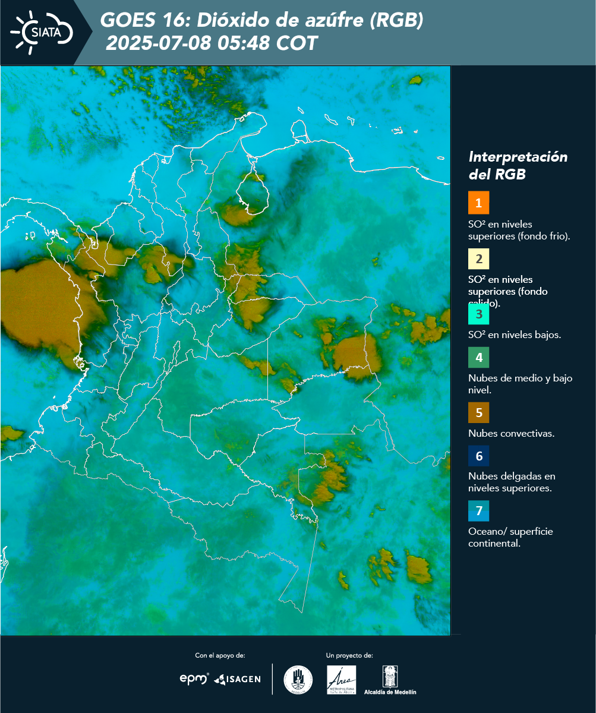This screenshot has width=596, height=713.
Task: Click 'Nubes delgadas en niveles superiores.' label
Action: tap(512, 482)
